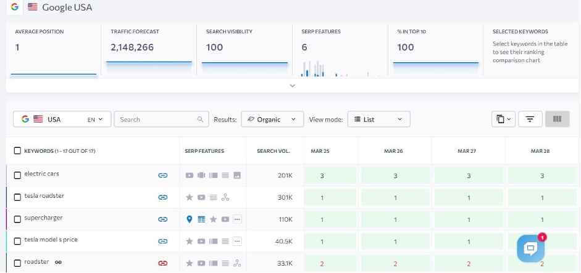Click the MAR 25 column header

coord(320,151)
